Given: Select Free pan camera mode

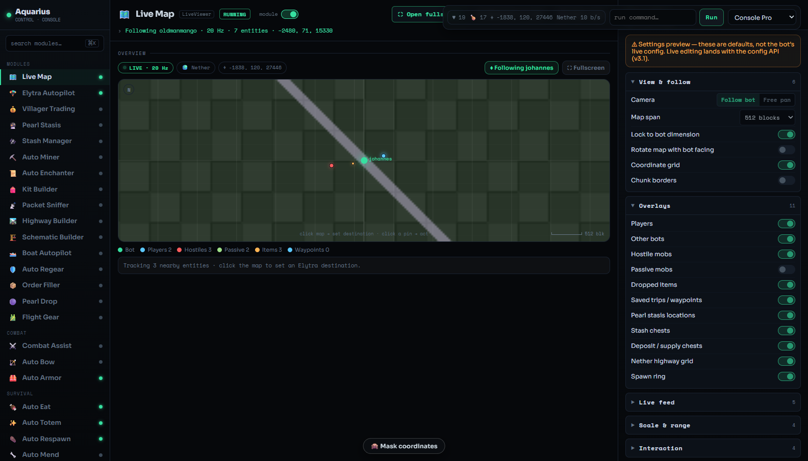Looking at the screenshot, I should coord(777,100).
